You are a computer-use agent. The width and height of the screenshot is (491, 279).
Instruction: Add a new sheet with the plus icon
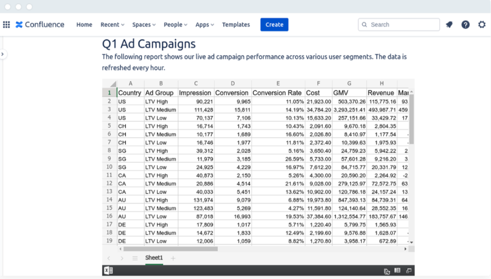point(173,258)
